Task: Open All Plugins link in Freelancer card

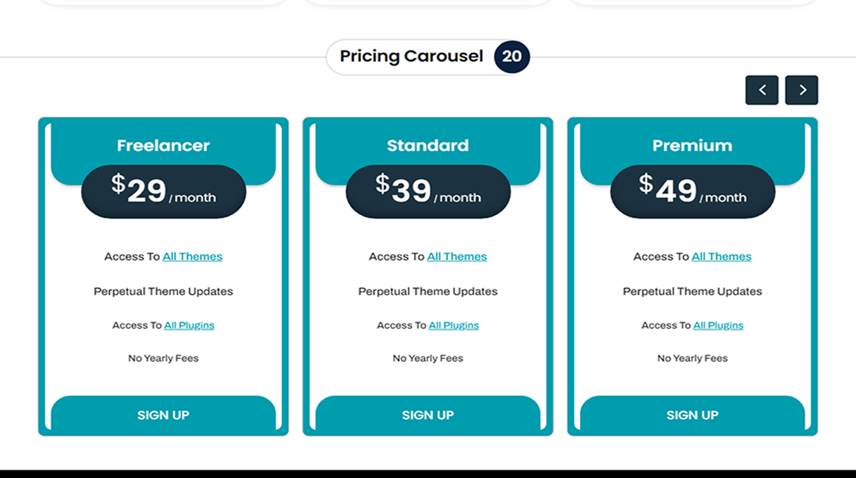Action: (x=189, y=326)
